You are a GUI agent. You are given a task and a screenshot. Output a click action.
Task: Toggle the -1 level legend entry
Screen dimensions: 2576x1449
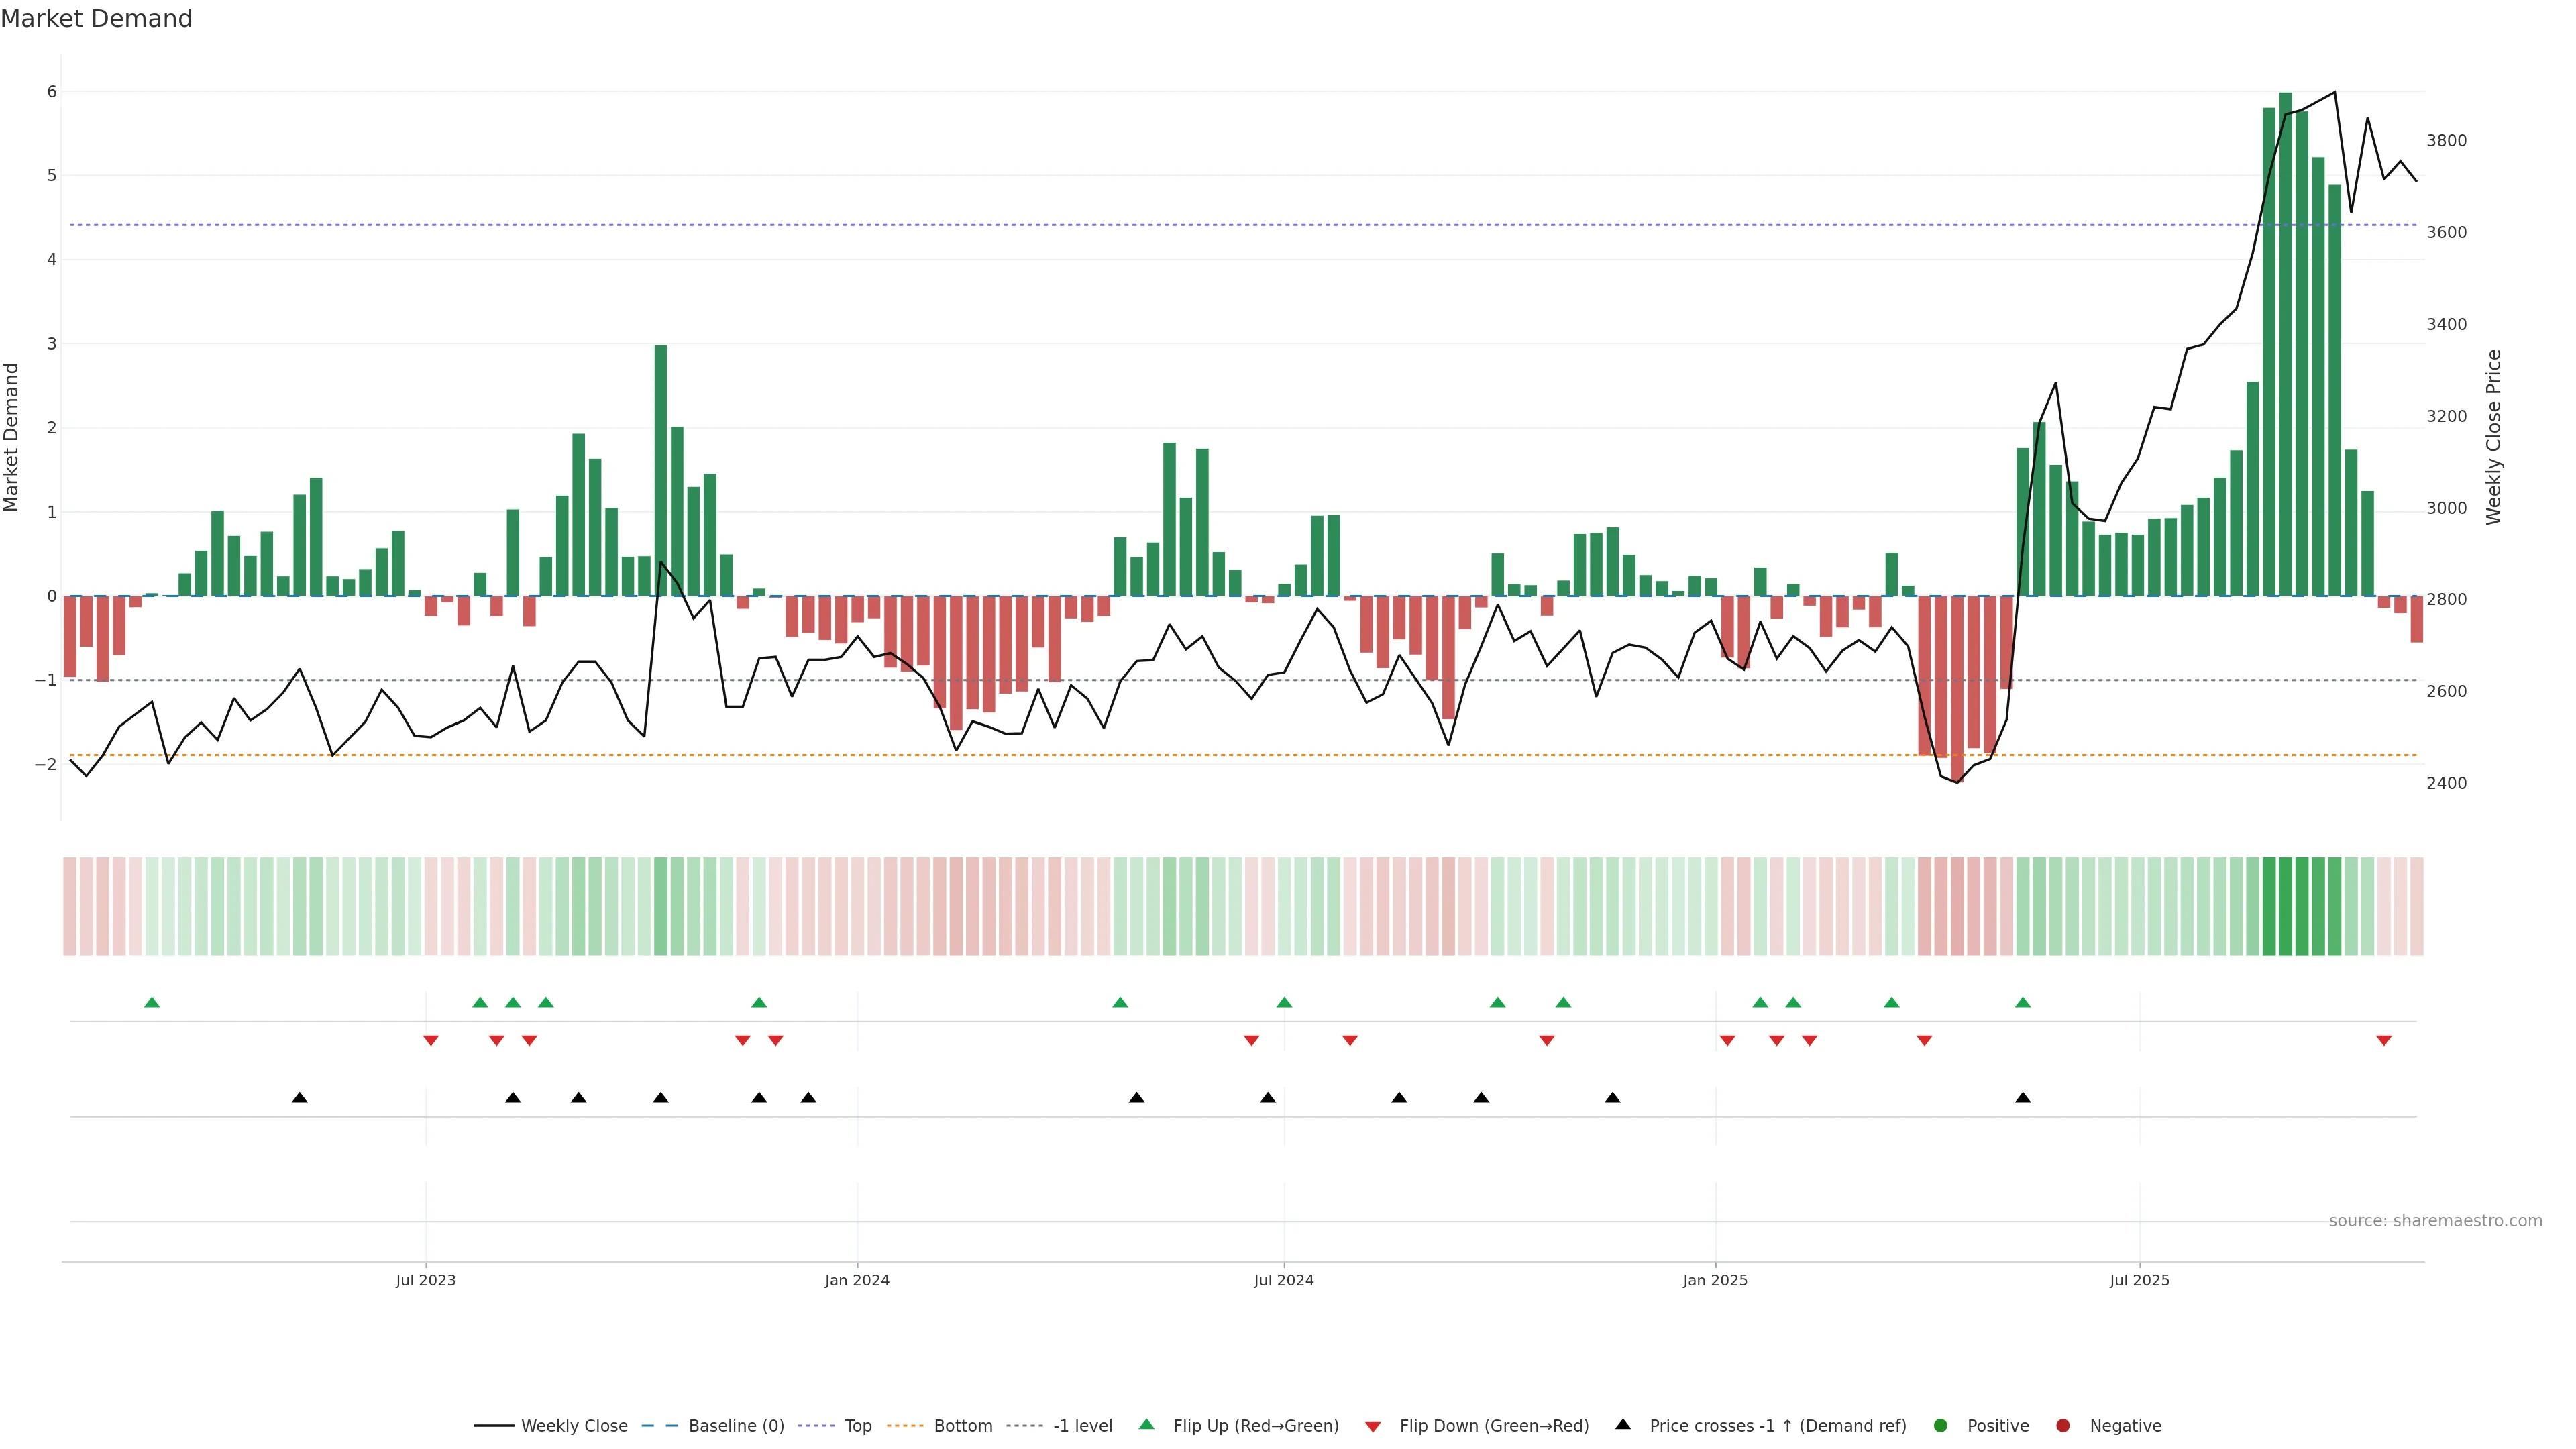click(1082, 1426)
